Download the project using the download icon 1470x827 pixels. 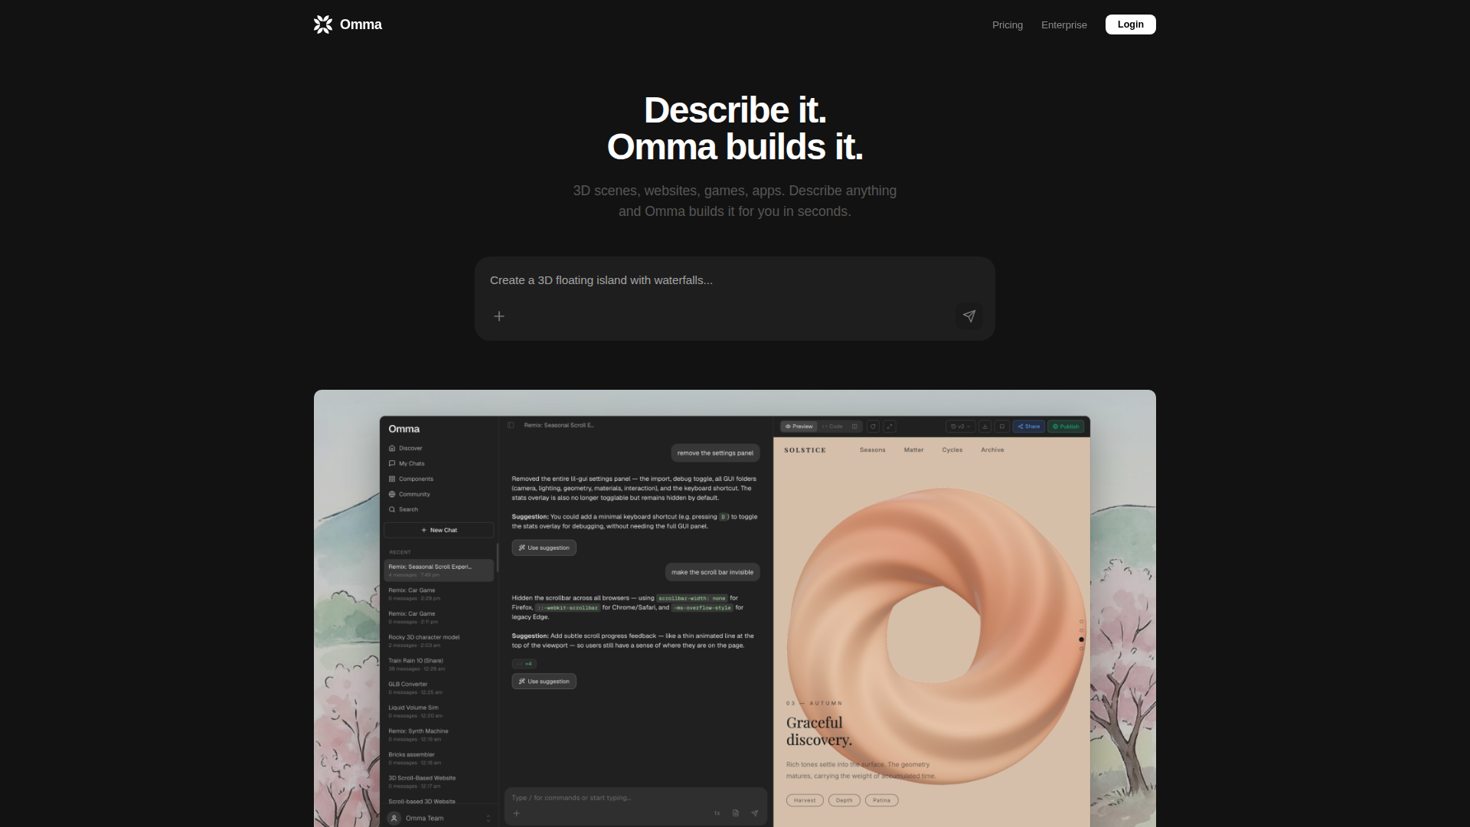985,427
